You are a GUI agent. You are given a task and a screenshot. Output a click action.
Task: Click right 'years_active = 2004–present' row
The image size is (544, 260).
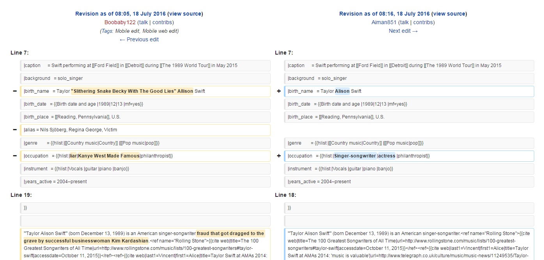click(x=409, y=182)
